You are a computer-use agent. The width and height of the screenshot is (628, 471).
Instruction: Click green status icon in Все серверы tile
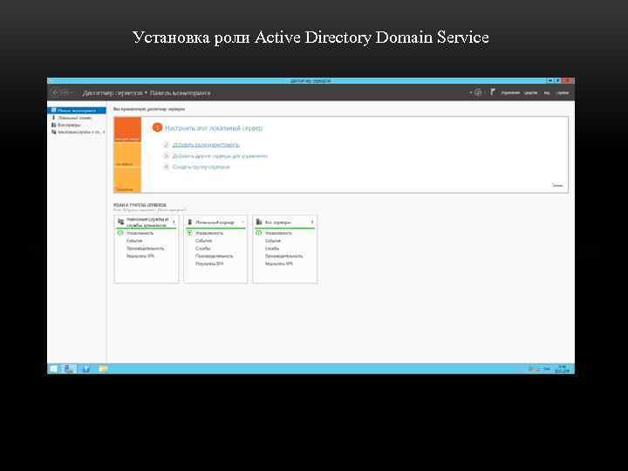point(259,233)
